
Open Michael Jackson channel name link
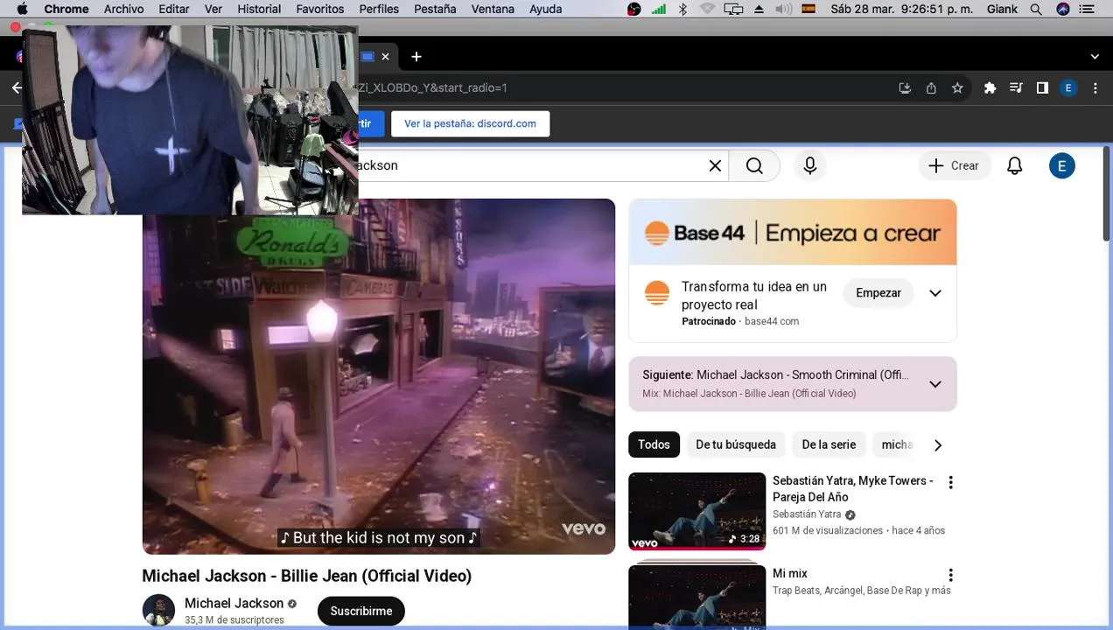point(234,603)
